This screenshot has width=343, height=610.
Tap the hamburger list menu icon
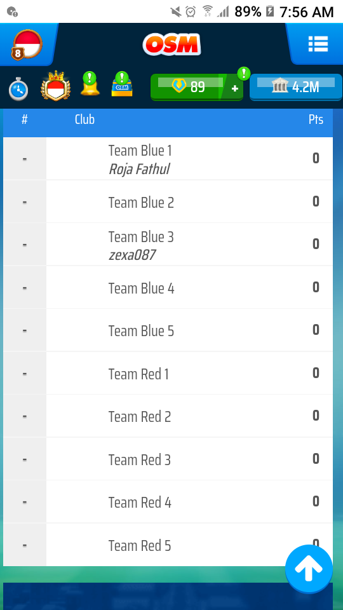[318, 44]
